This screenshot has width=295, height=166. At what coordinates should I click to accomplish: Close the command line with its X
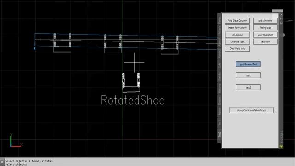click(x=2, y=162)
